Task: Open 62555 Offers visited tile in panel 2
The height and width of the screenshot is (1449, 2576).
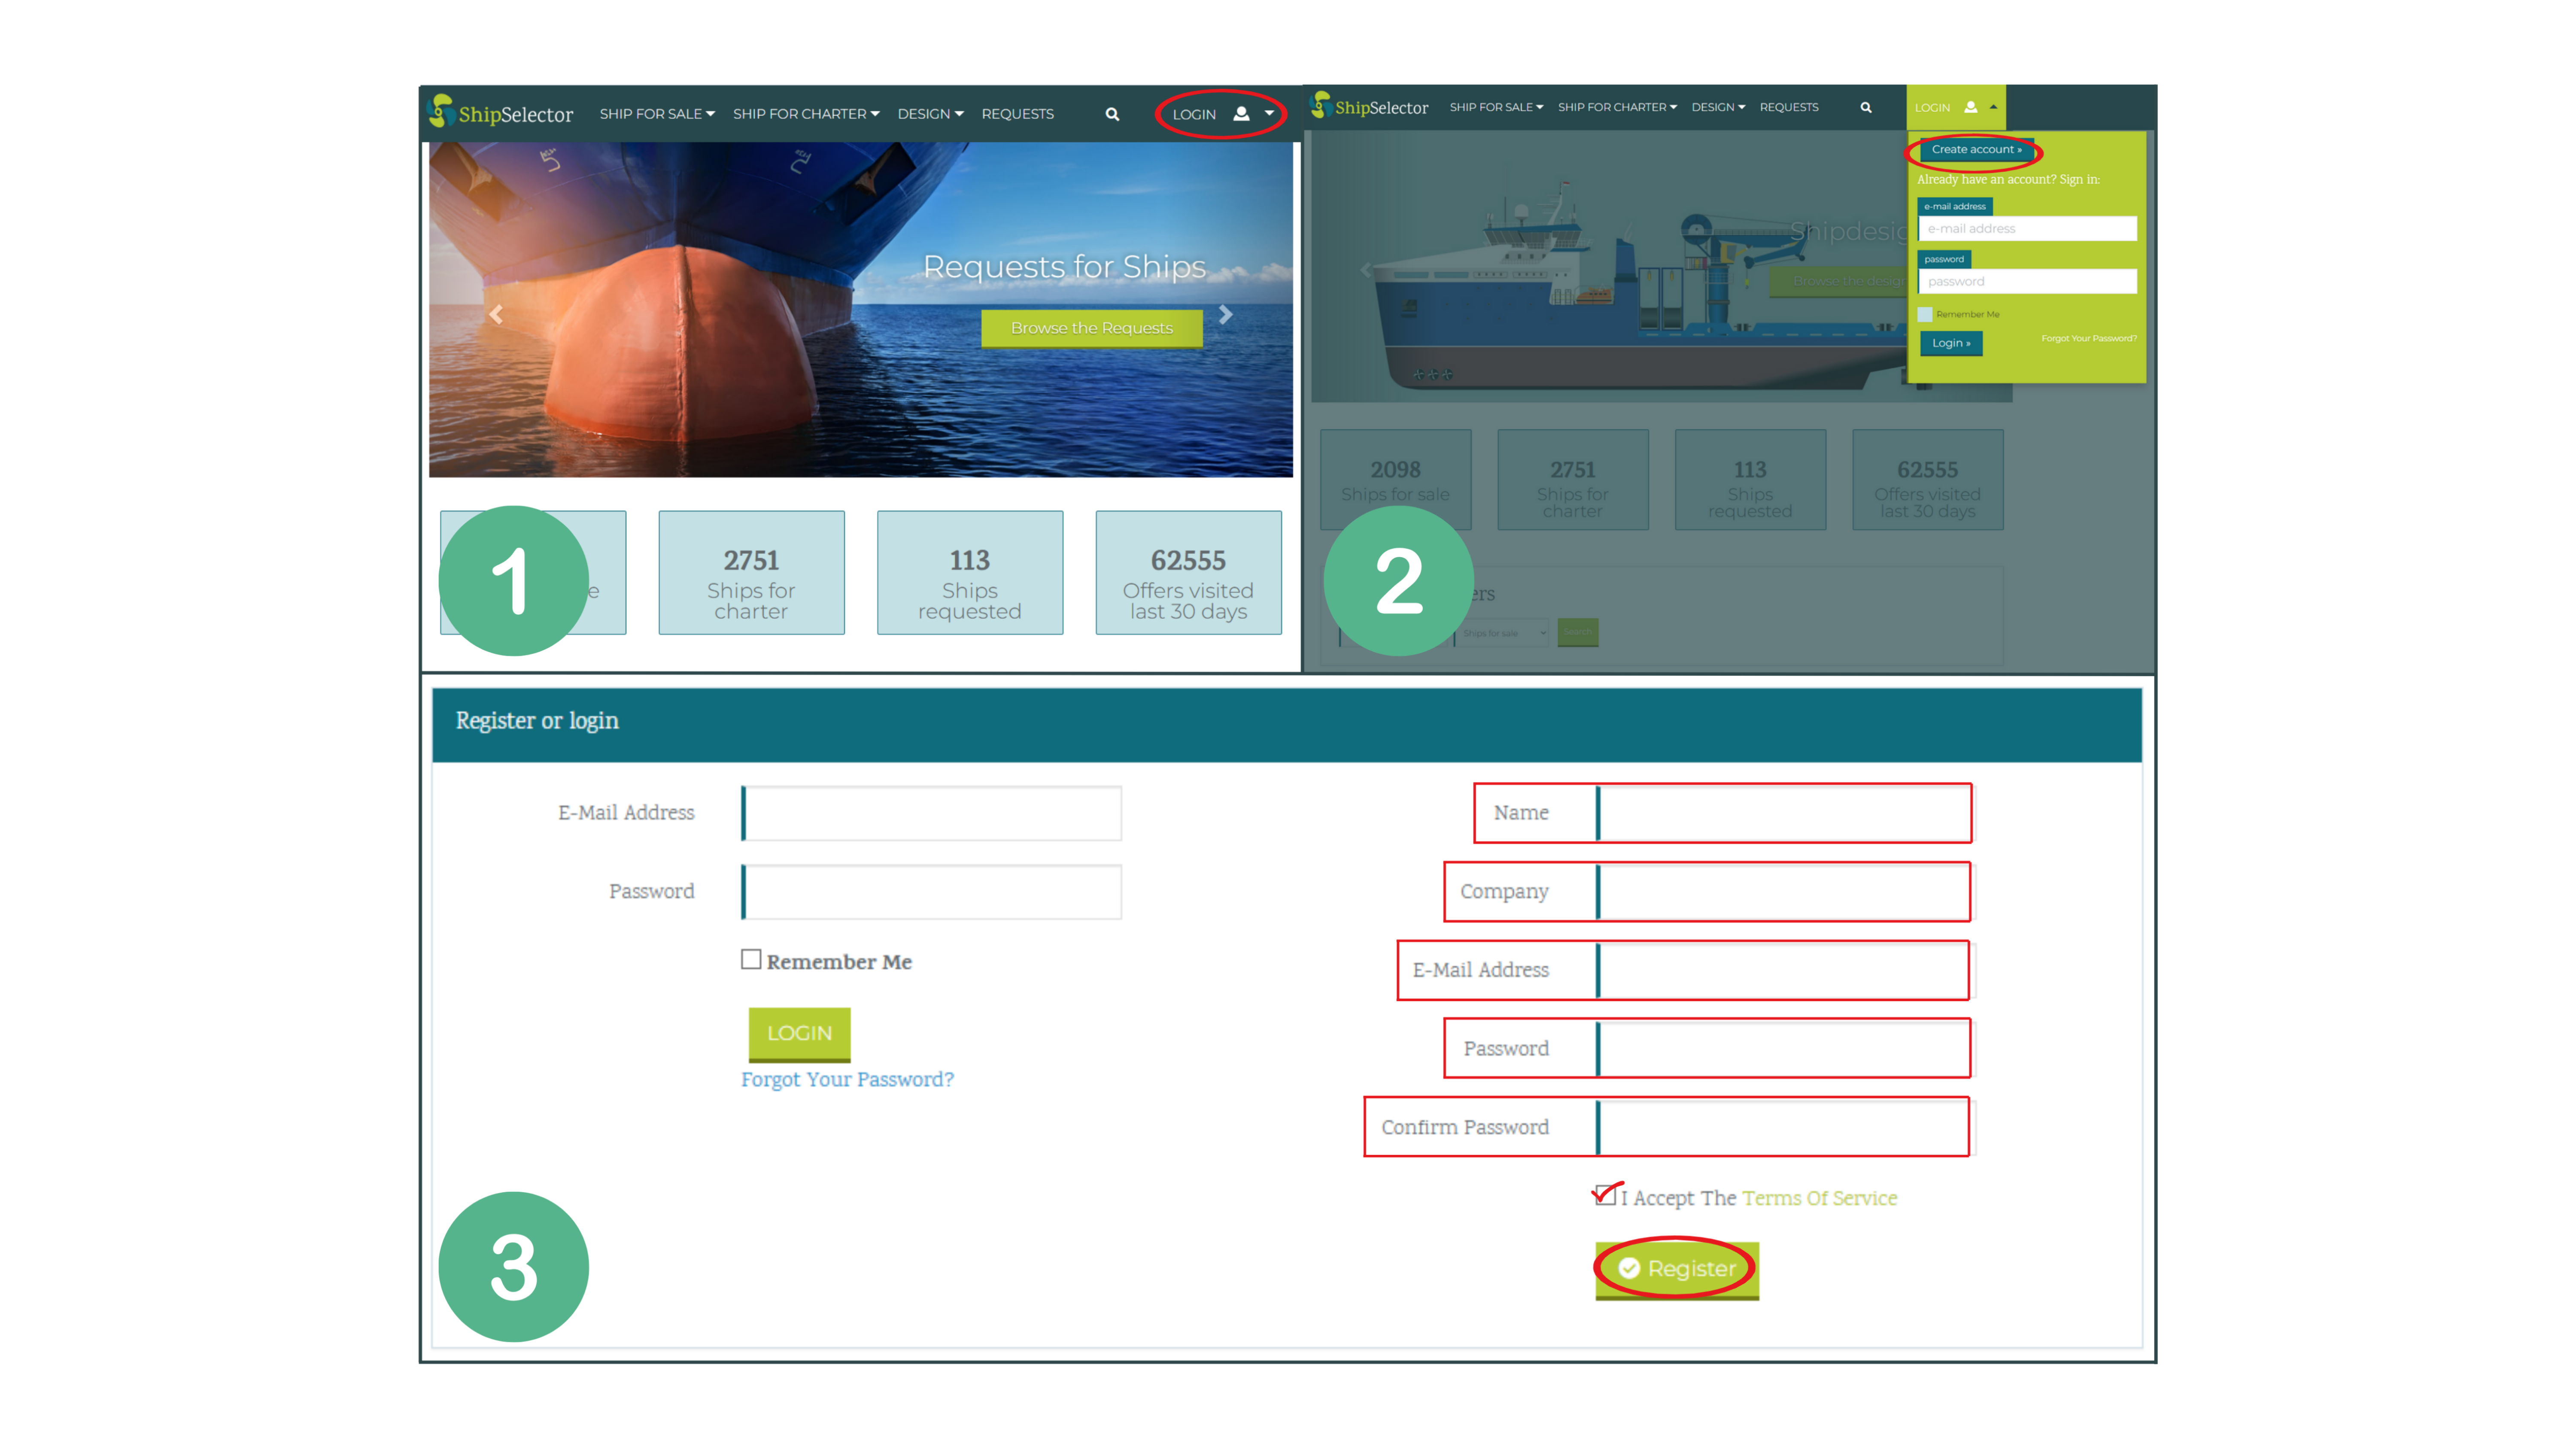Action: coord(1928,479)
